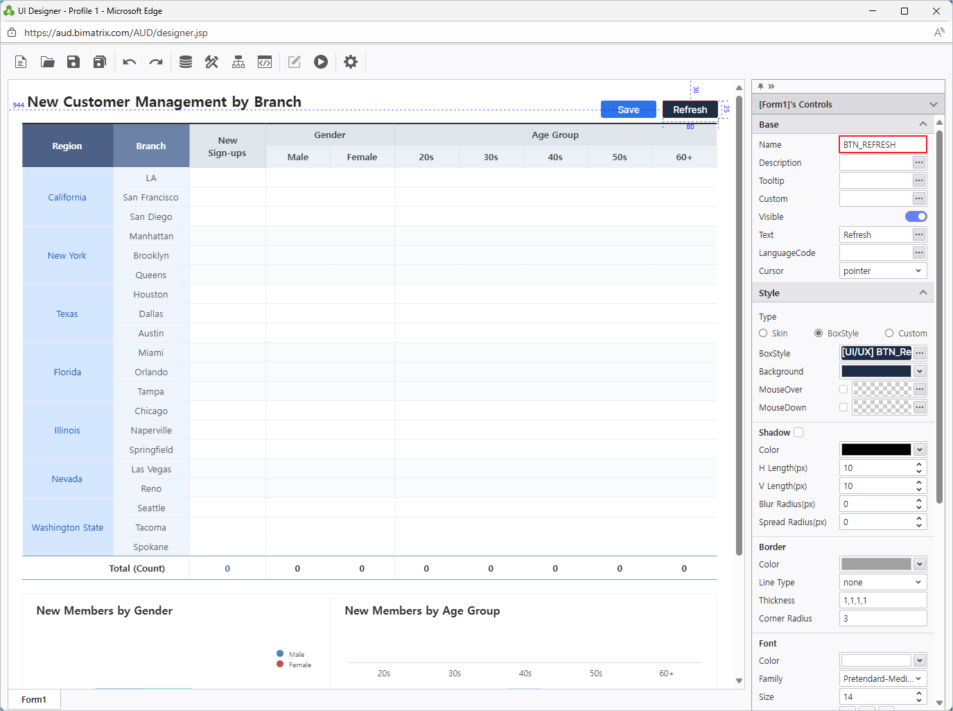Open settings with the gear icon
953x711 pixels.
click(351, 62)
